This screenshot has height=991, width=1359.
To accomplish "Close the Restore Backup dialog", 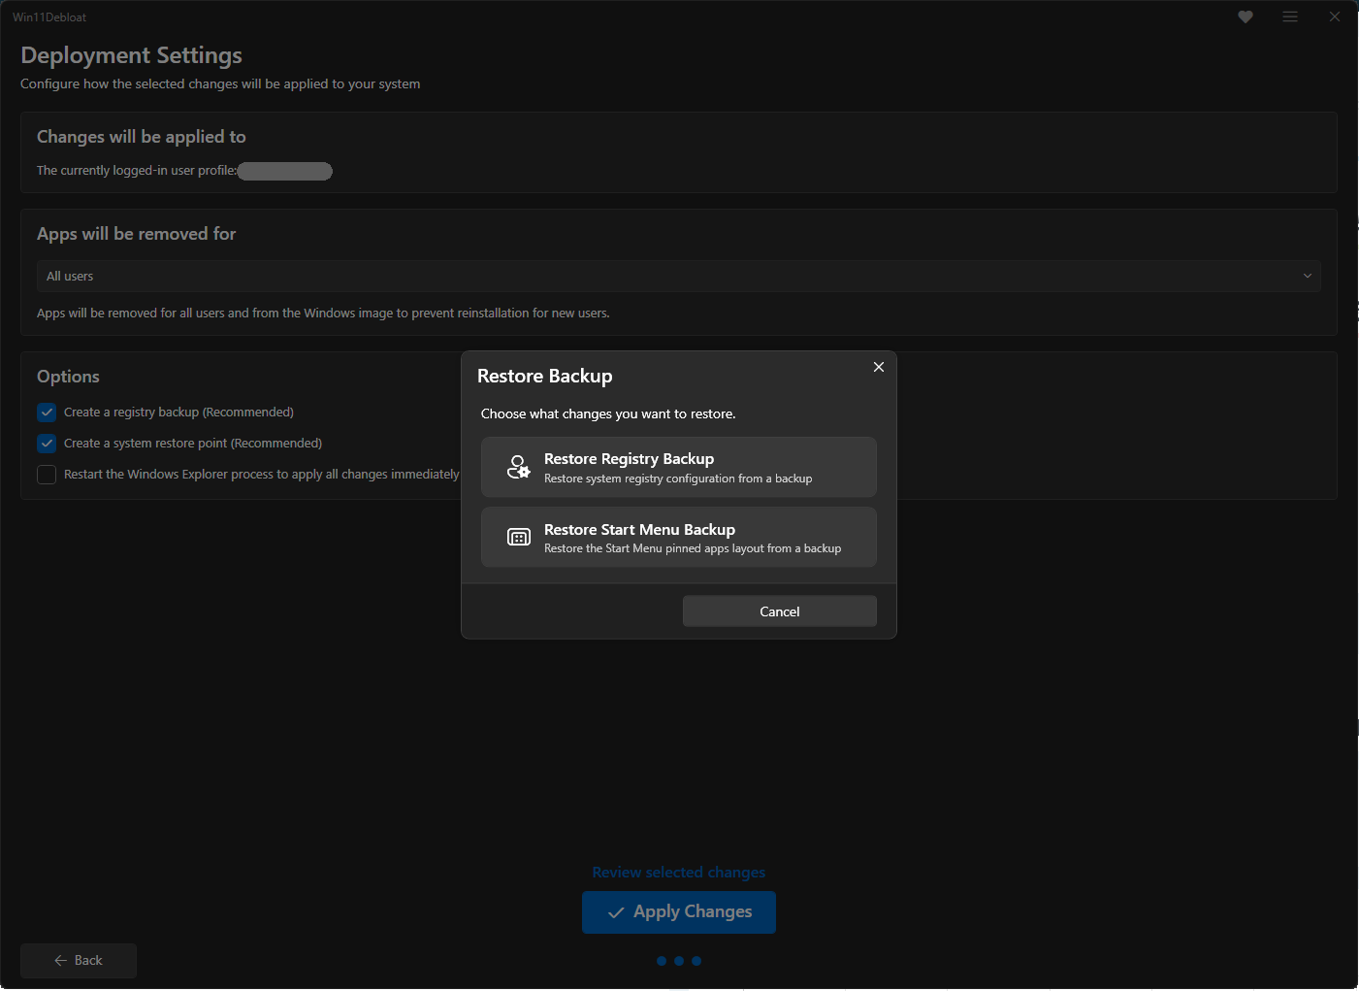I will point(879,367).
